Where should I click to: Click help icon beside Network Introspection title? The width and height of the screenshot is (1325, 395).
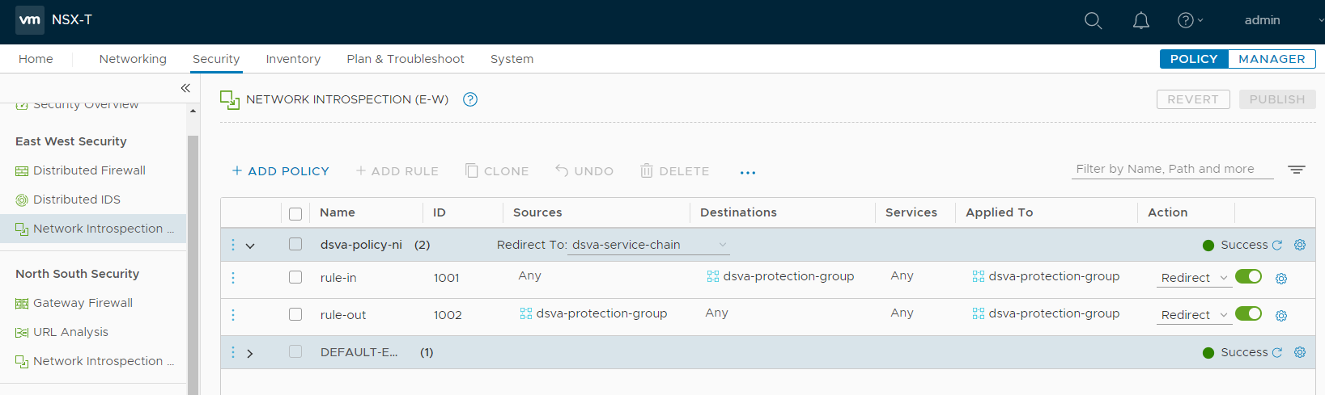(x=470, y=99)
